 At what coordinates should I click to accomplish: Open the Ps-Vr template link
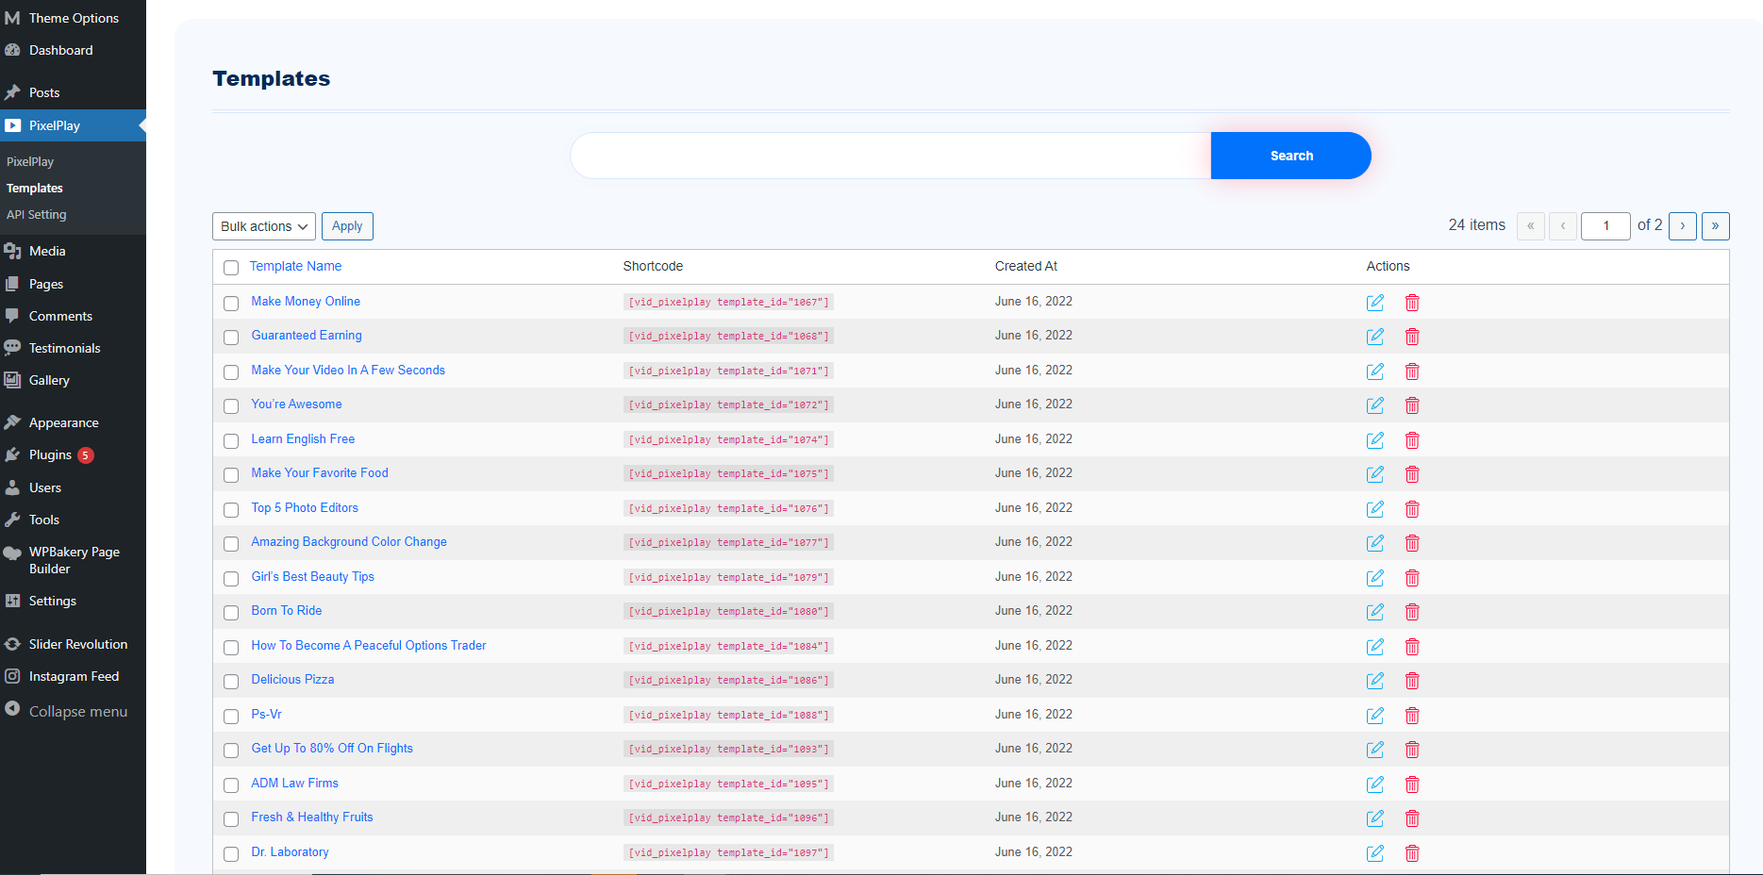pyautogui.click(x=266, y=715)
